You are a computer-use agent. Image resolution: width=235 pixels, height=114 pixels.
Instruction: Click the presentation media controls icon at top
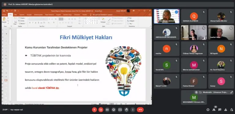point(5,4)
